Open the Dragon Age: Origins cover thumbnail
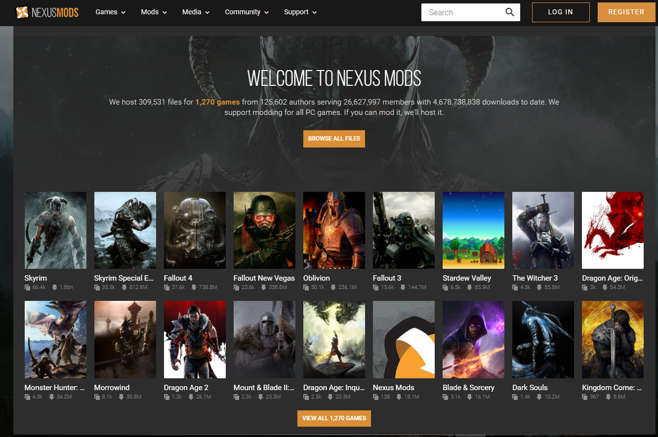The height and width of the screenshot is (437, 658). (613, 230)
